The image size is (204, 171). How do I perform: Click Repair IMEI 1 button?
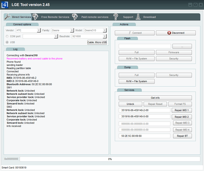[x=182, y=110]
